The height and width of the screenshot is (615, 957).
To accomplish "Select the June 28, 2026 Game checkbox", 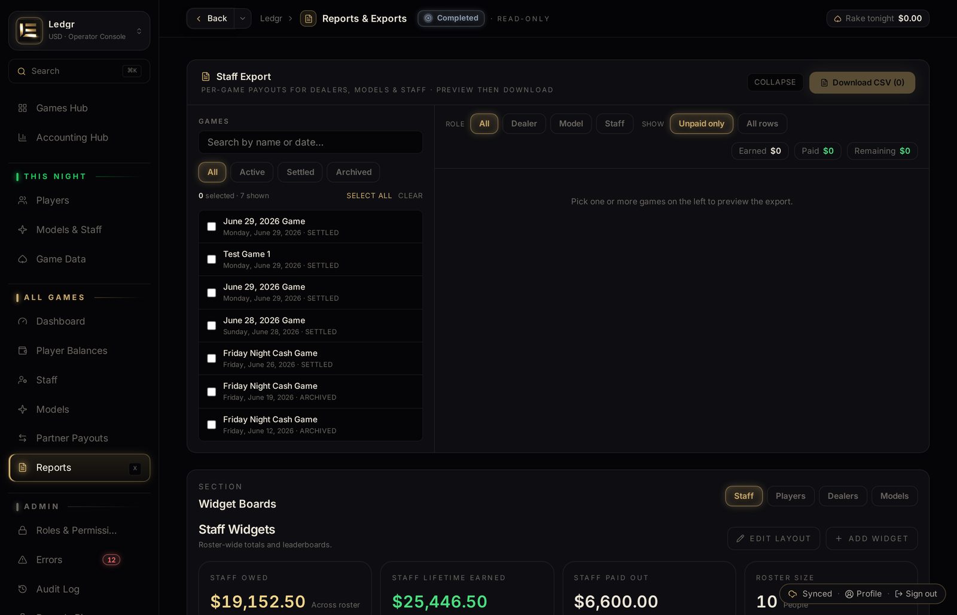I will tap(211, 325).
